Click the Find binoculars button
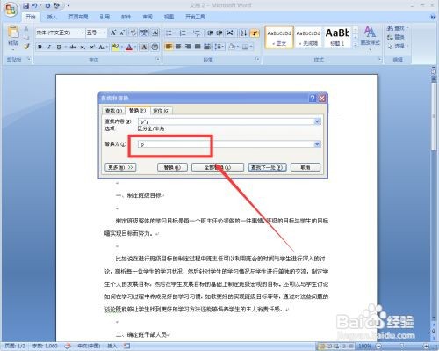 [397, 28]
